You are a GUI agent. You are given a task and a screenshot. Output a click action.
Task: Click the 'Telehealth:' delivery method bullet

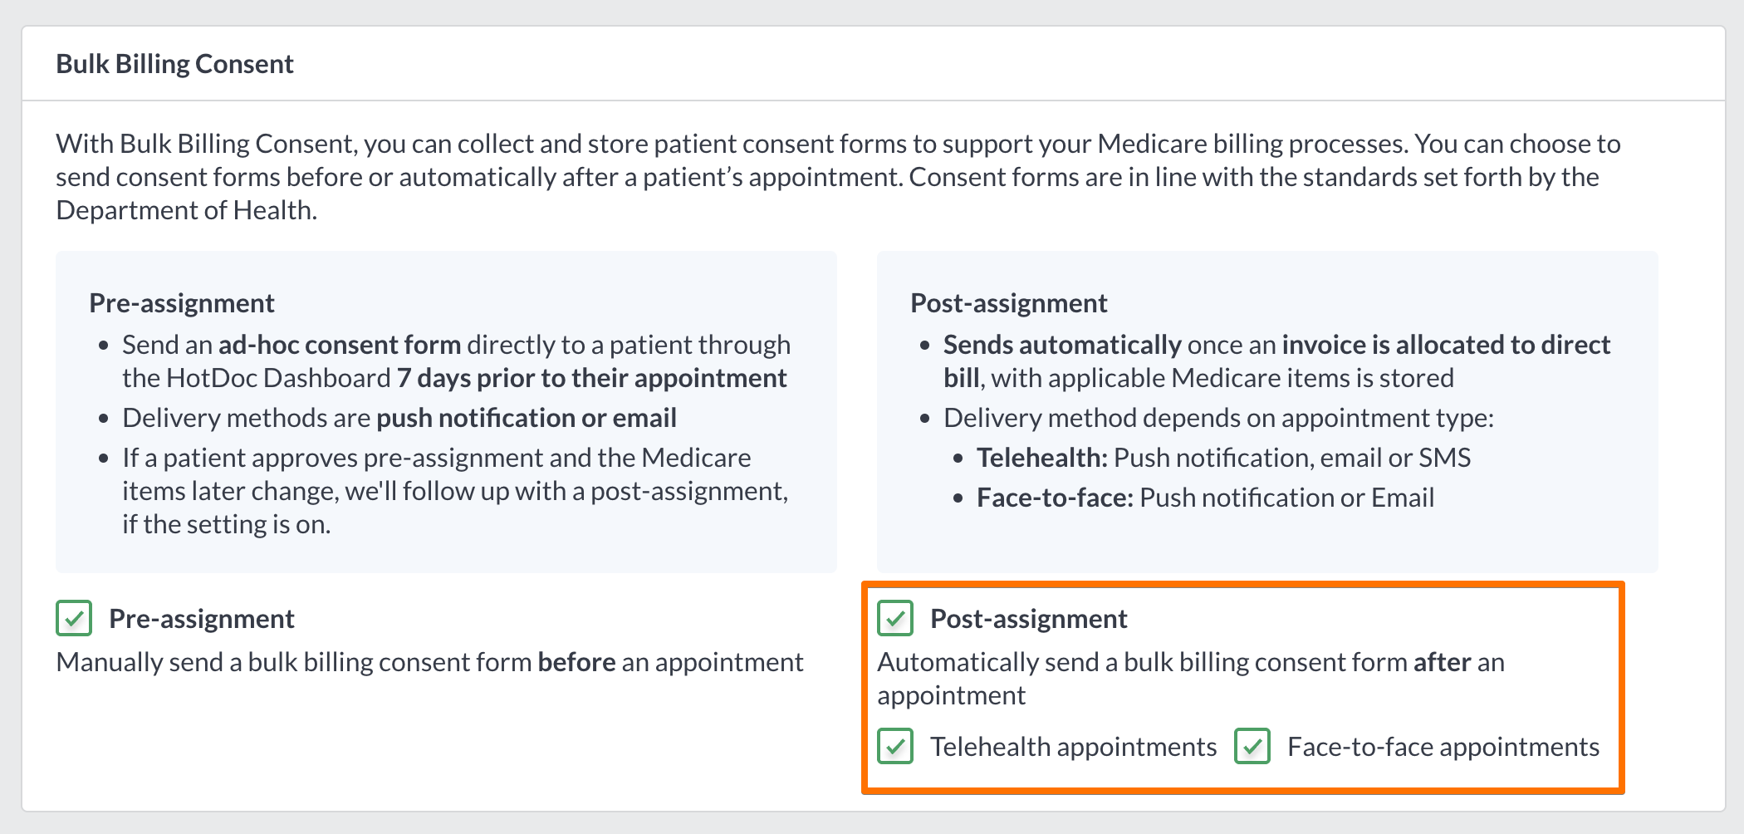1223,458
